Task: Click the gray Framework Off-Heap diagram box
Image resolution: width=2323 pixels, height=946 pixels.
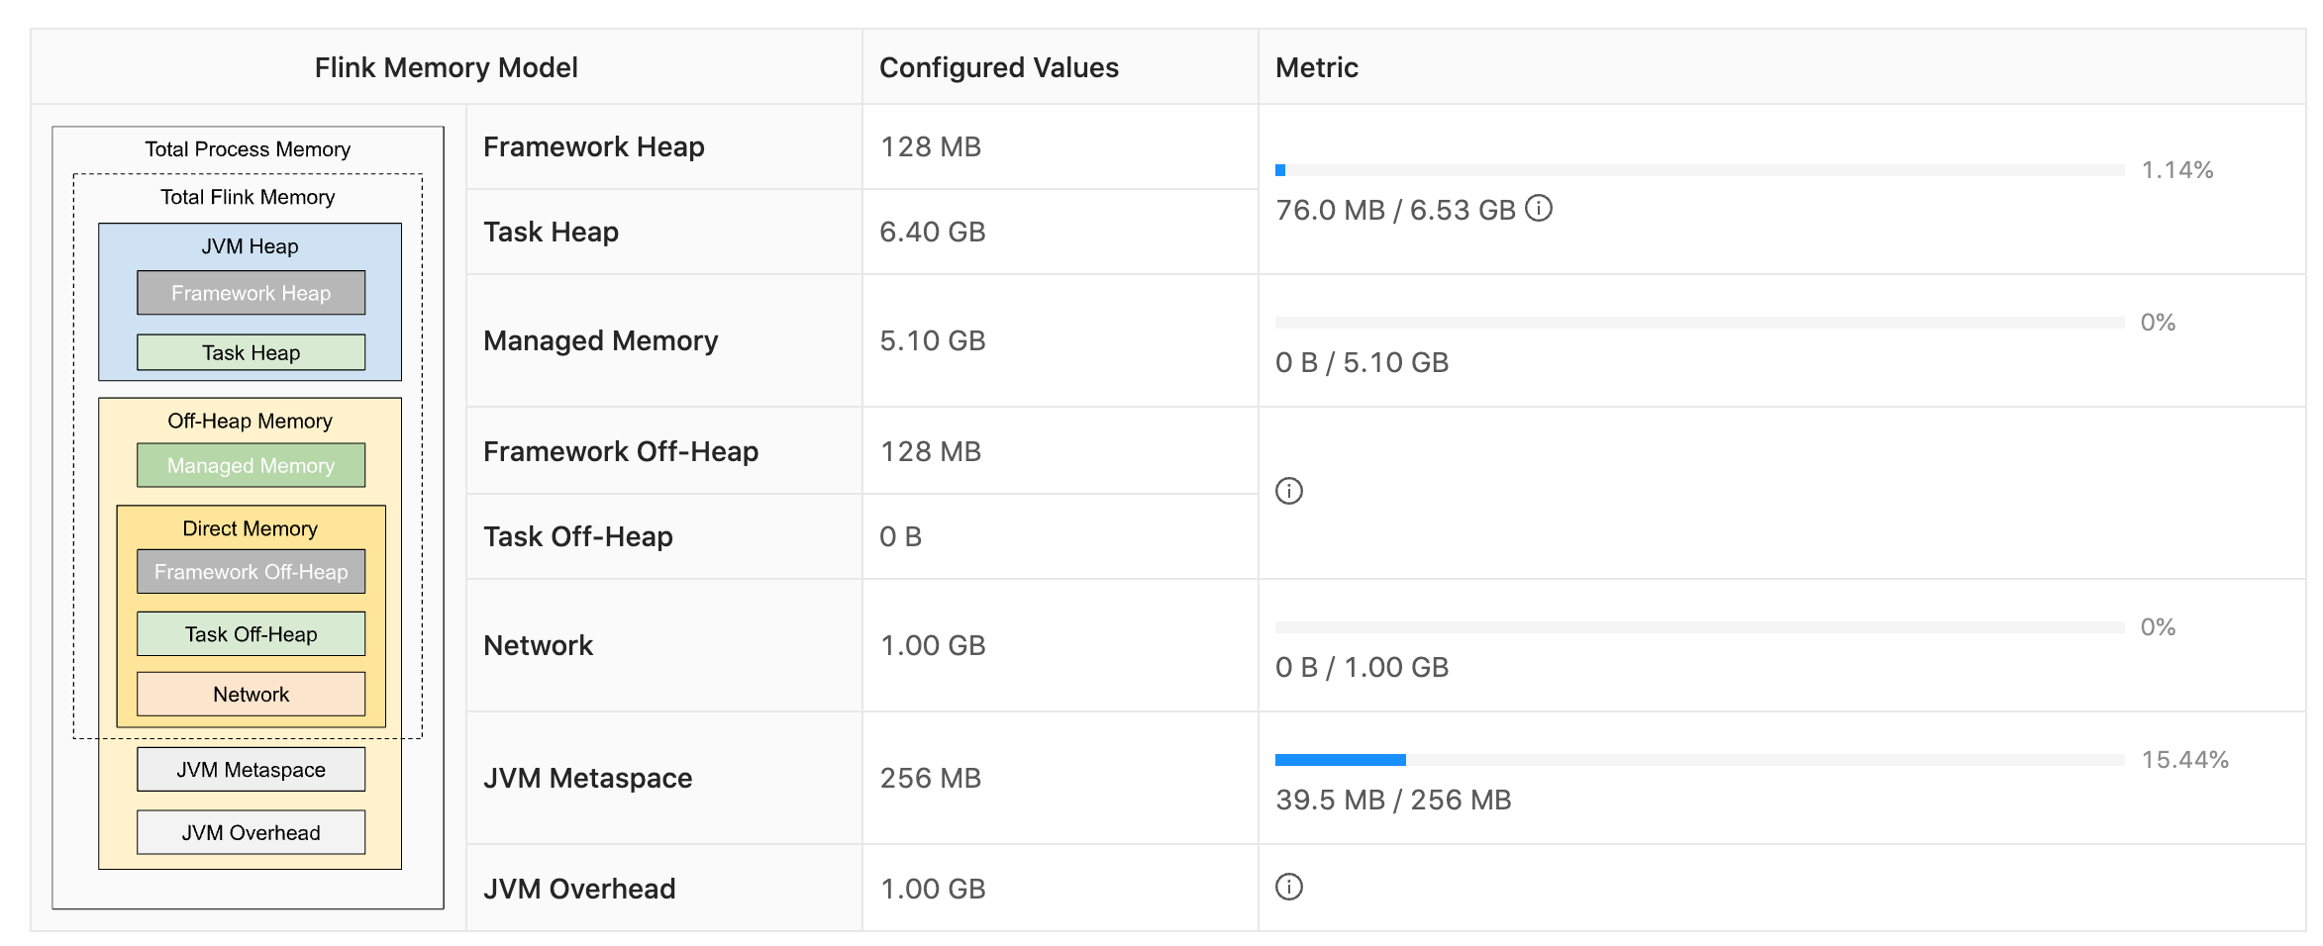Action: pyautogui.click(x=251, y=572)
